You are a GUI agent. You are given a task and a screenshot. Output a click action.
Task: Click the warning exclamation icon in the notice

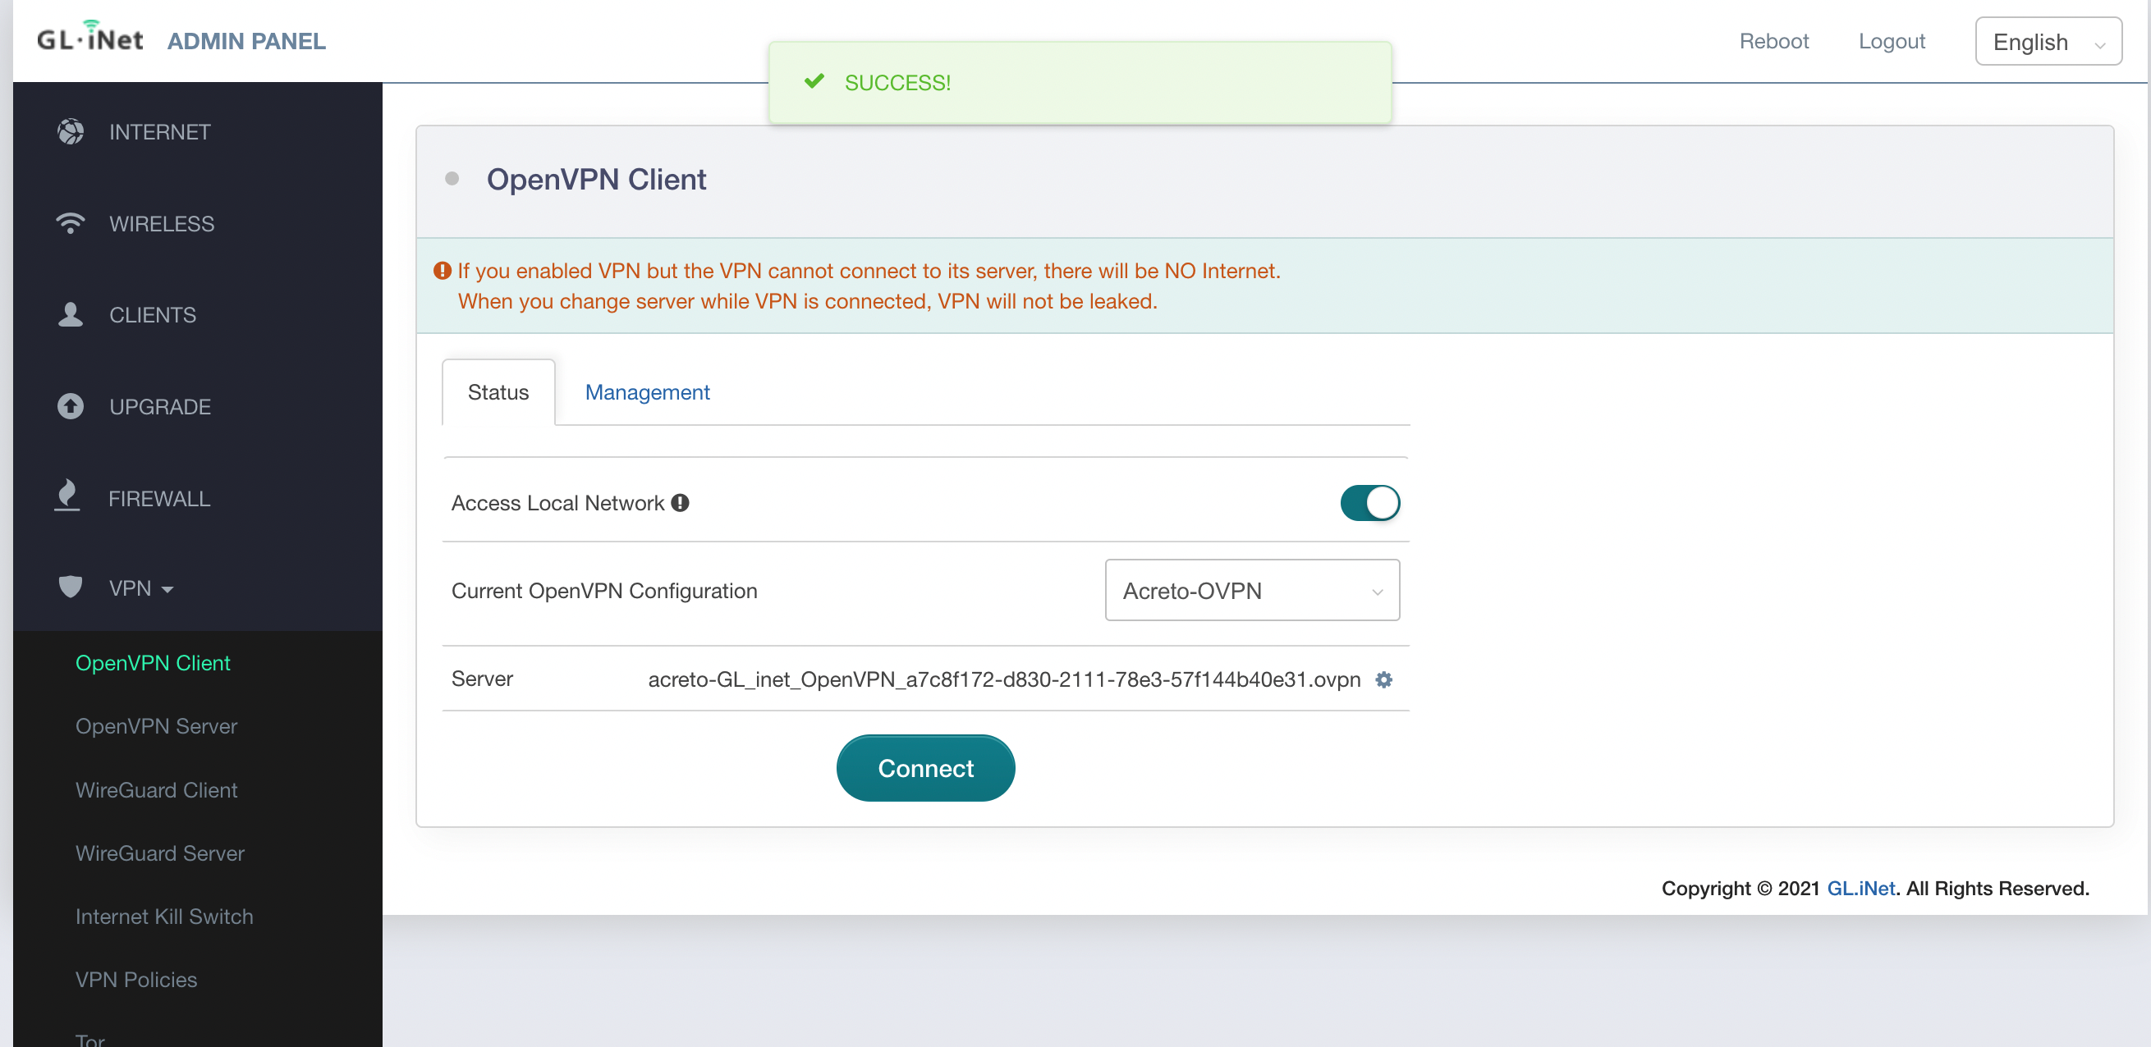point(443,271)
